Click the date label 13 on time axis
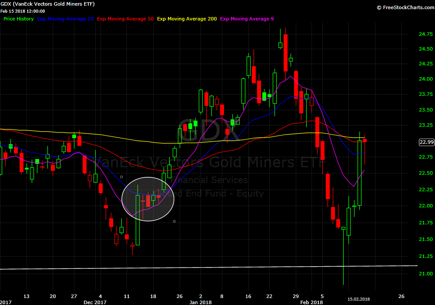Viewport: 435px width, 305px height. point(27,296)
